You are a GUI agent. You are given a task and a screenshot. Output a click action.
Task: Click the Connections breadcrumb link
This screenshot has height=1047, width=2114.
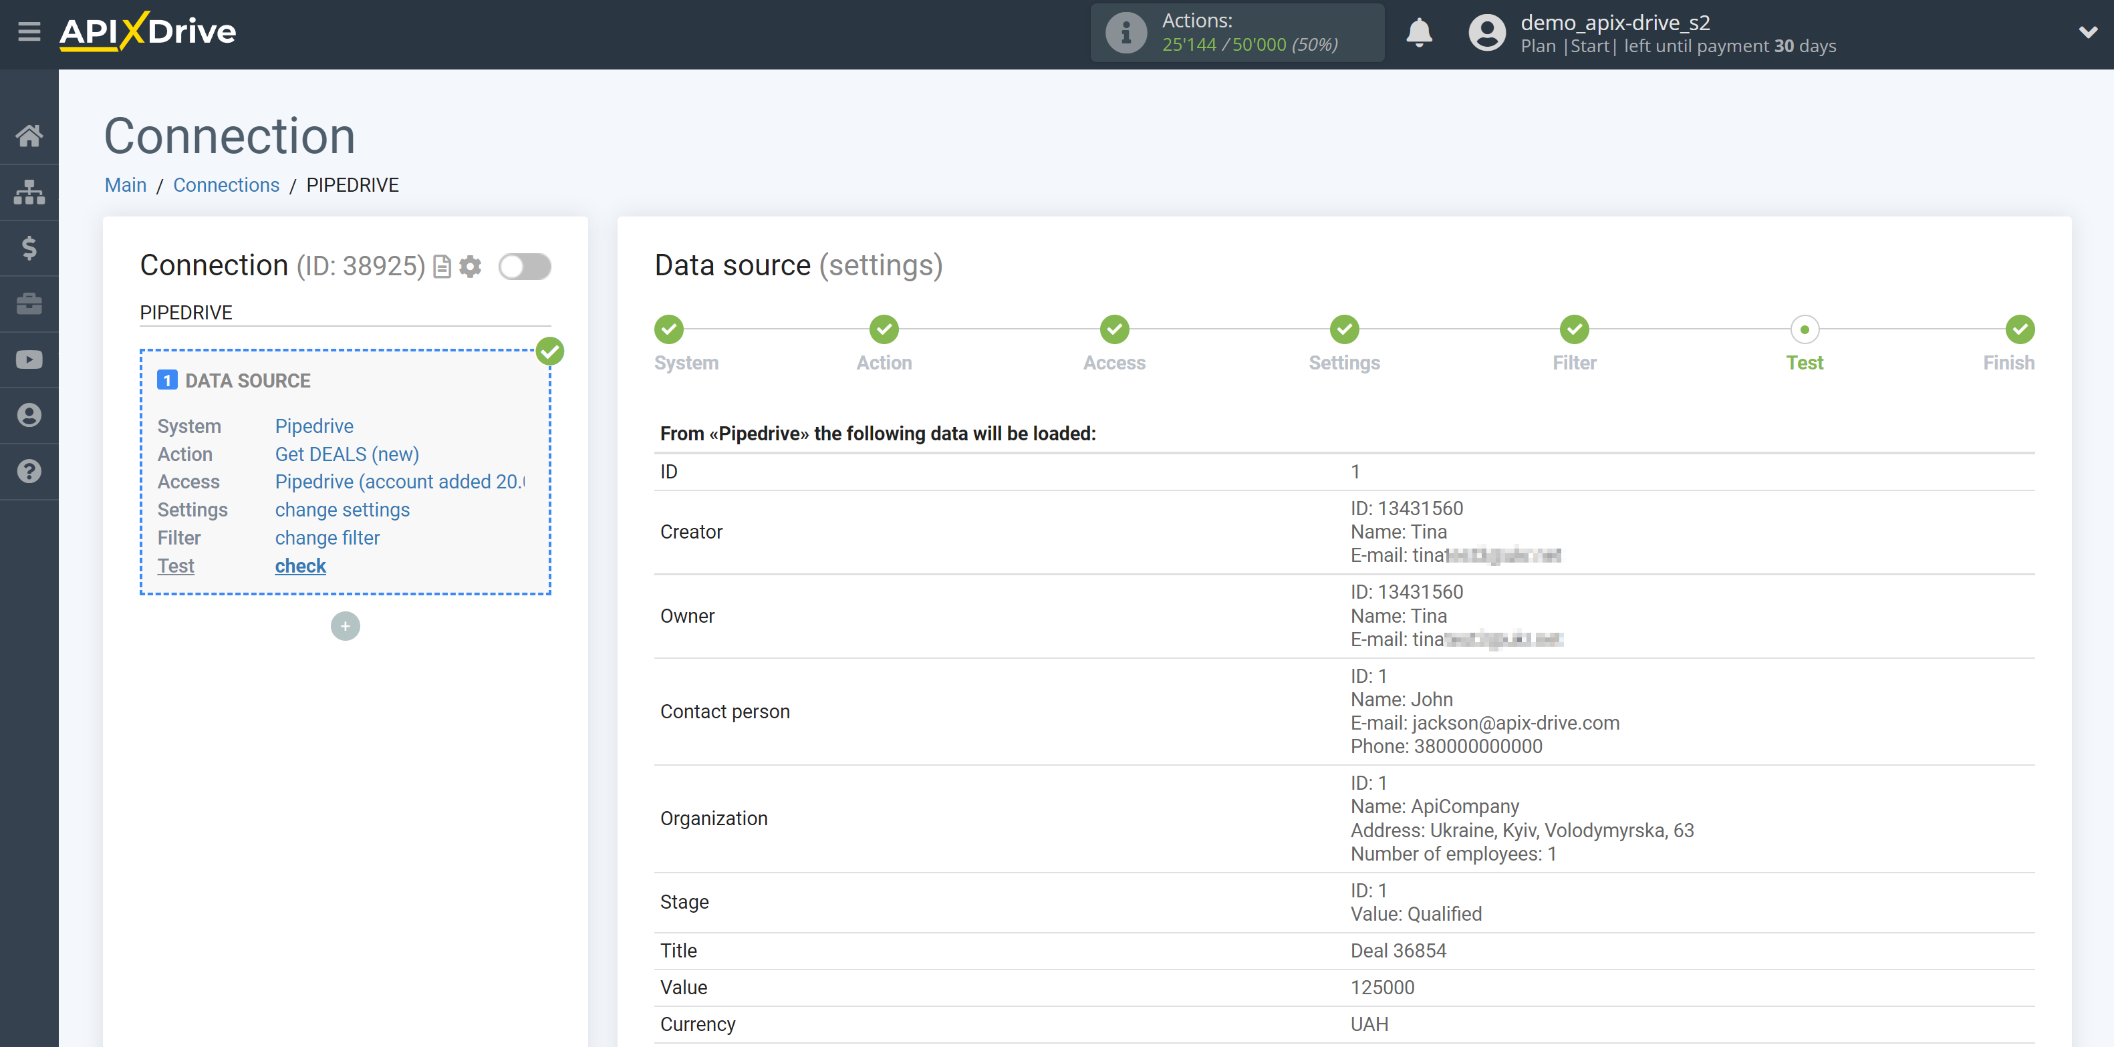pos(225,184)
